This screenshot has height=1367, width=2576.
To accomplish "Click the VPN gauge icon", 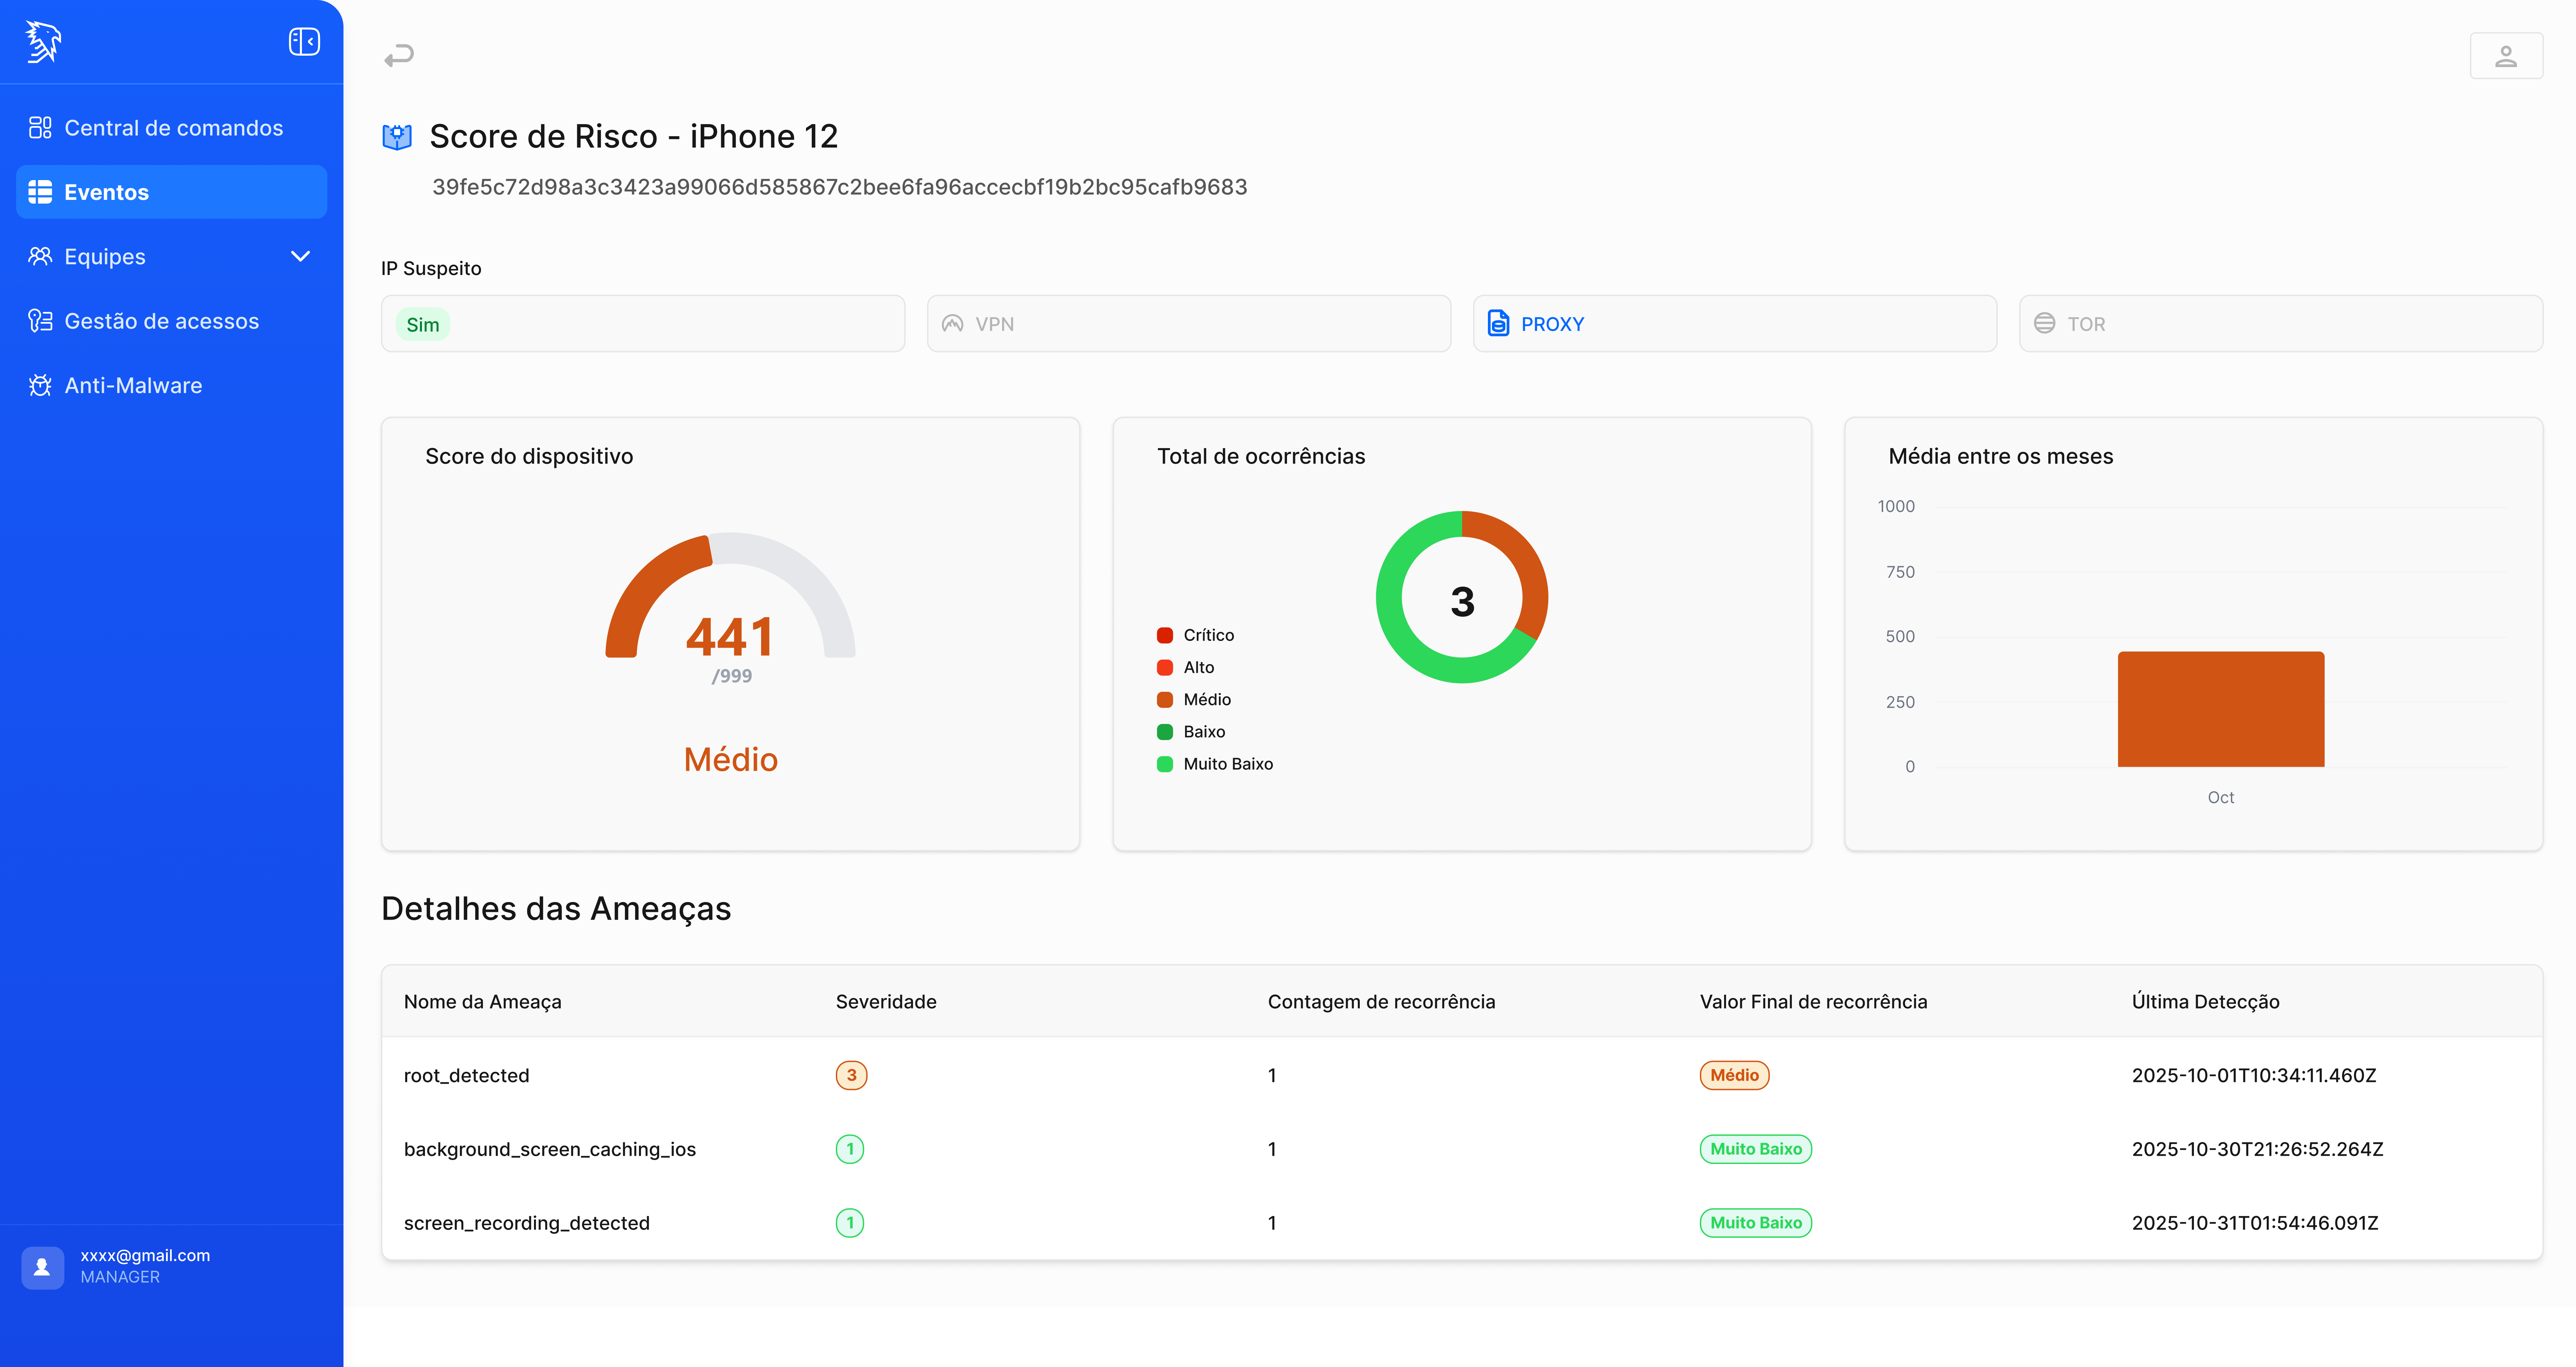I will [x=952, y=323].
